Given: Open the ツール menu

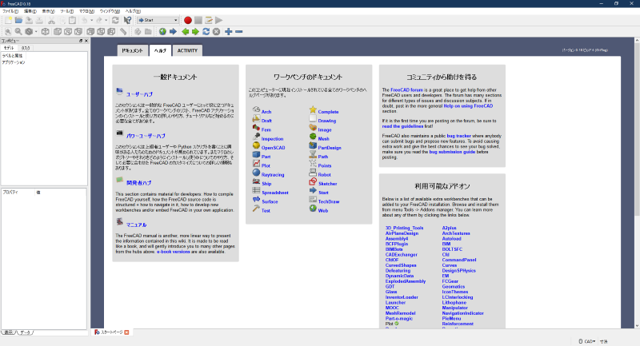Looking at the screenshot, I should click(x=67, y=11).
